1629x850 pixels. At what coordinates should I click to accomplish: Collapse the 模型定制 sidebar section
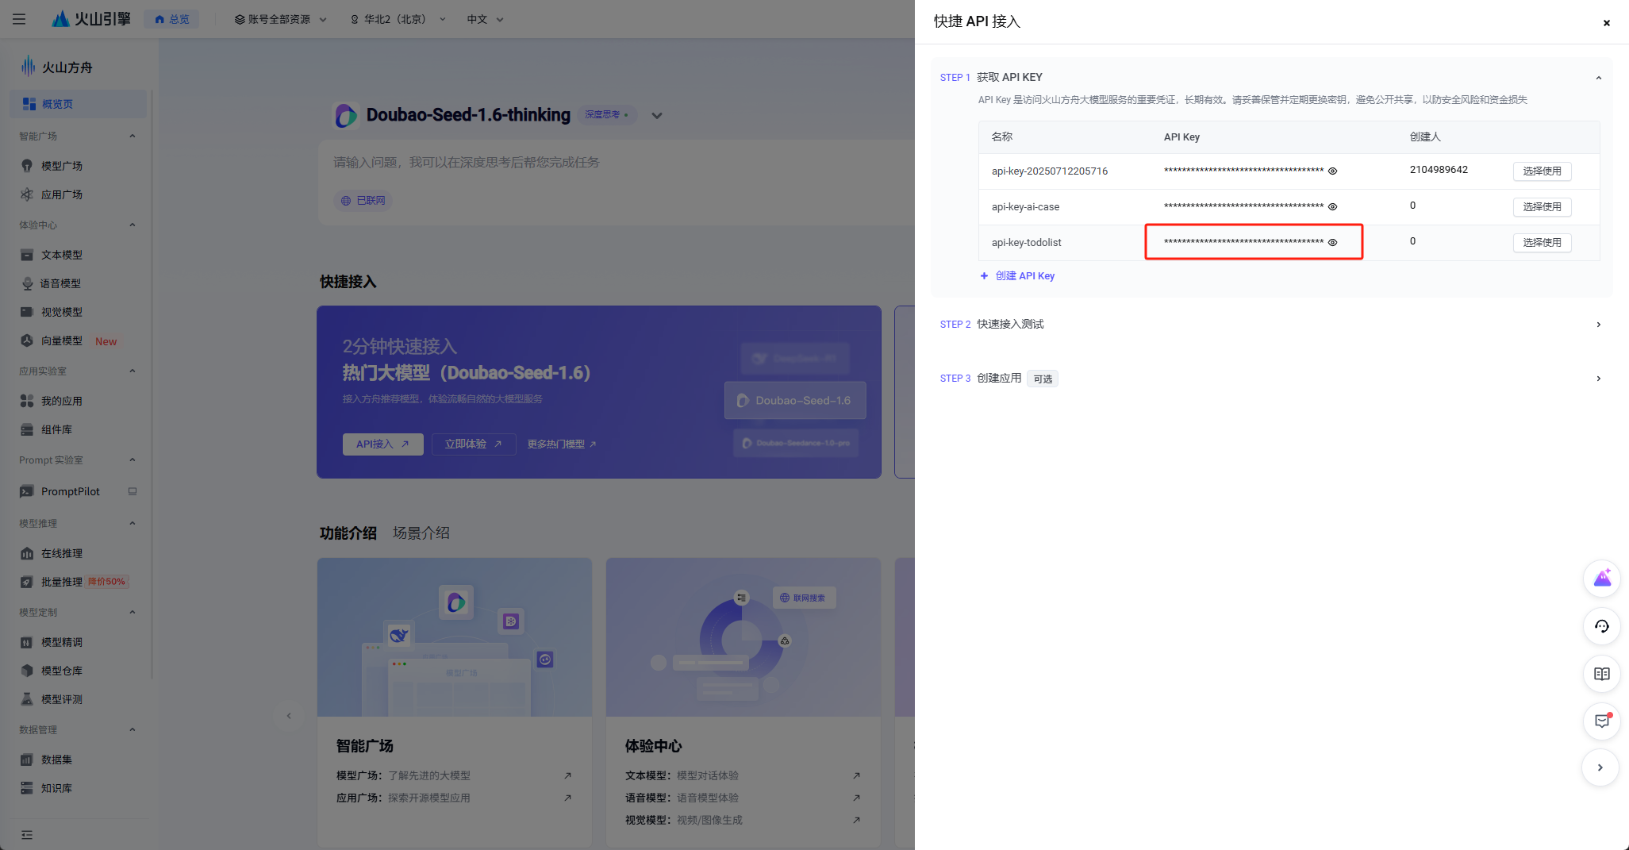point(133,612)
